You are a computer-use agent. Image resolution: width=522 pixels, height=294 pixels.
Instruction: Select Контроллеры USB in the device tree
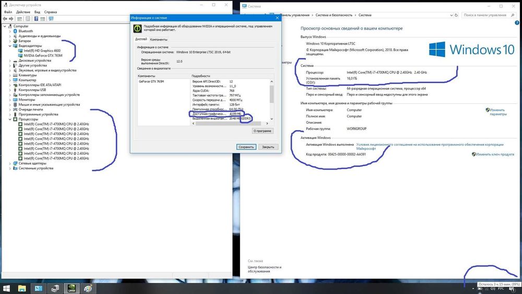32,90
